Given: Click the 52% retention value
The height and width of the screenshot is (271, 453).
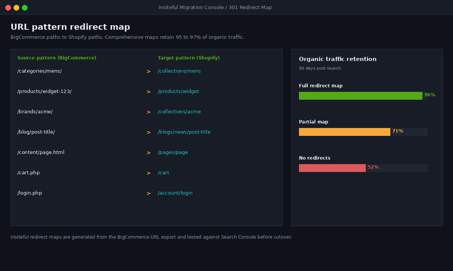Looking at the screenshot, I should (373, 167).
